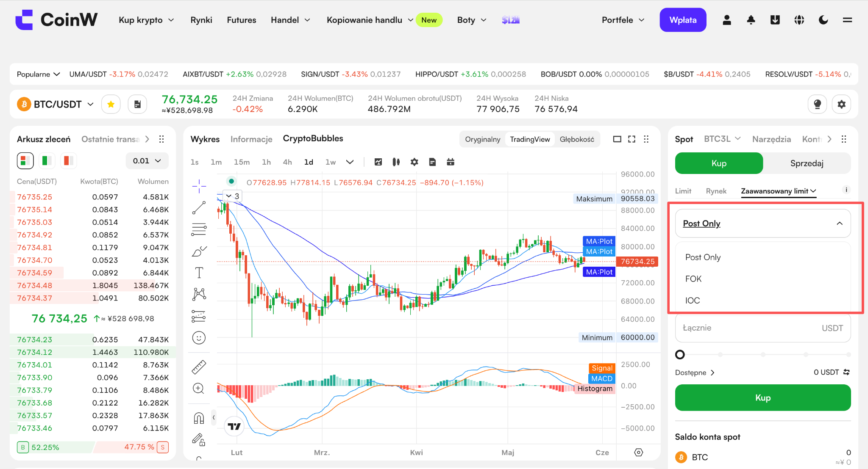Switch to the Sprzedaj side
This screenshot has width=868, height=469.
pos(807,163)
